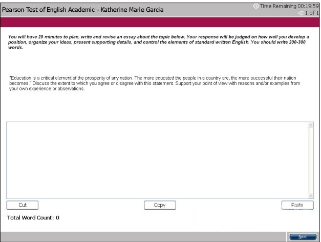The height and width of the screenshot is (242, 321).
Task: Click the essay prompt about Education and prosperity
Action: coord(155,83)
